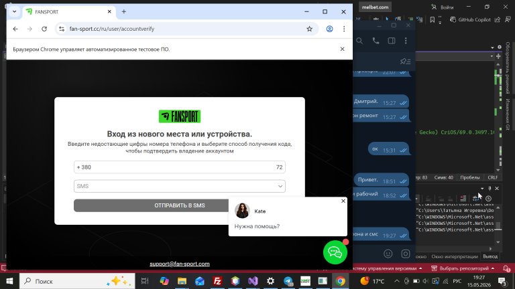The image size is (515, 289).
Task: Reload the fan-sport page
Action: click(x=44, y=29)
